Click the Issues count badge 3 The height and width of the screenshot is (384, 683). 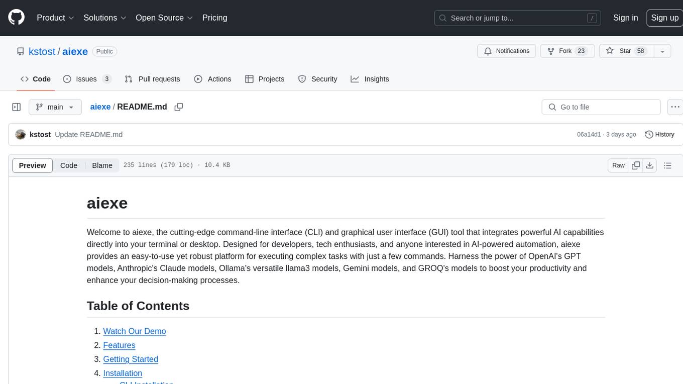pos(106,79)
